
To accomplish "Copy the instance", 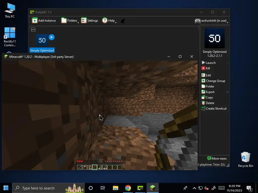I will (207, 98).
